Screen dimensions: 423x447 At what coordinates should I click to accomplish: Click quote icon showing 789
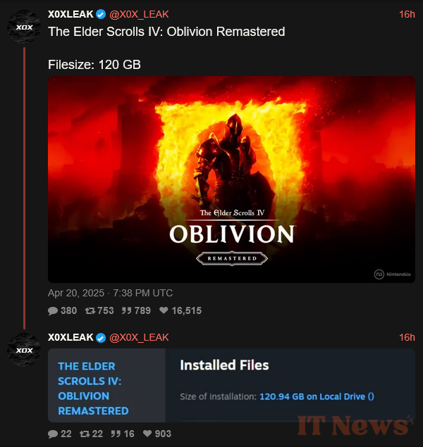tap(126, 310)
